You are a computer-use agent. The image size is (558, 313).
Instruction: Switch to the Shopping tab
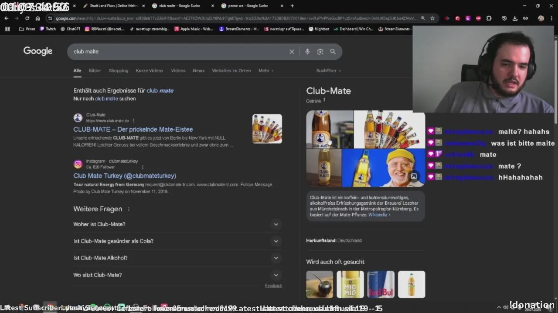(119, 71)
